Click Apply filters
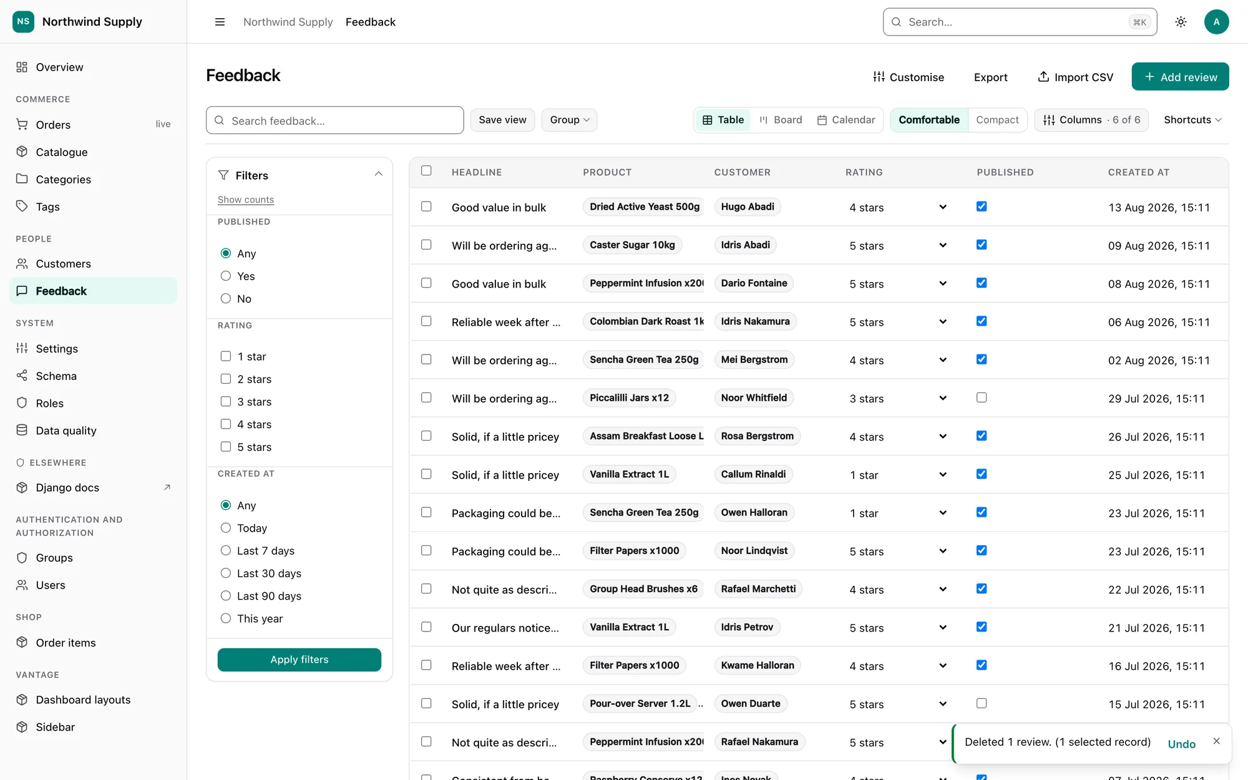This screenshot has height=780, width=1248. [300, 660]
